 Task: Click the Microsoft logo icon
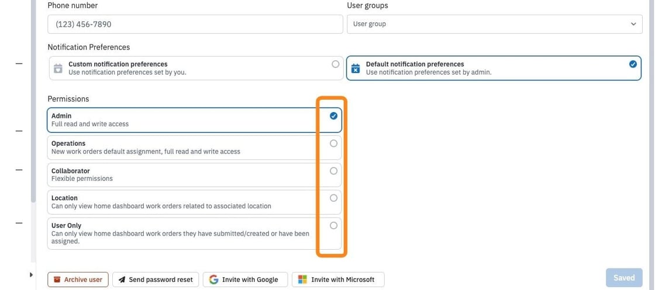tap(302, 279)
